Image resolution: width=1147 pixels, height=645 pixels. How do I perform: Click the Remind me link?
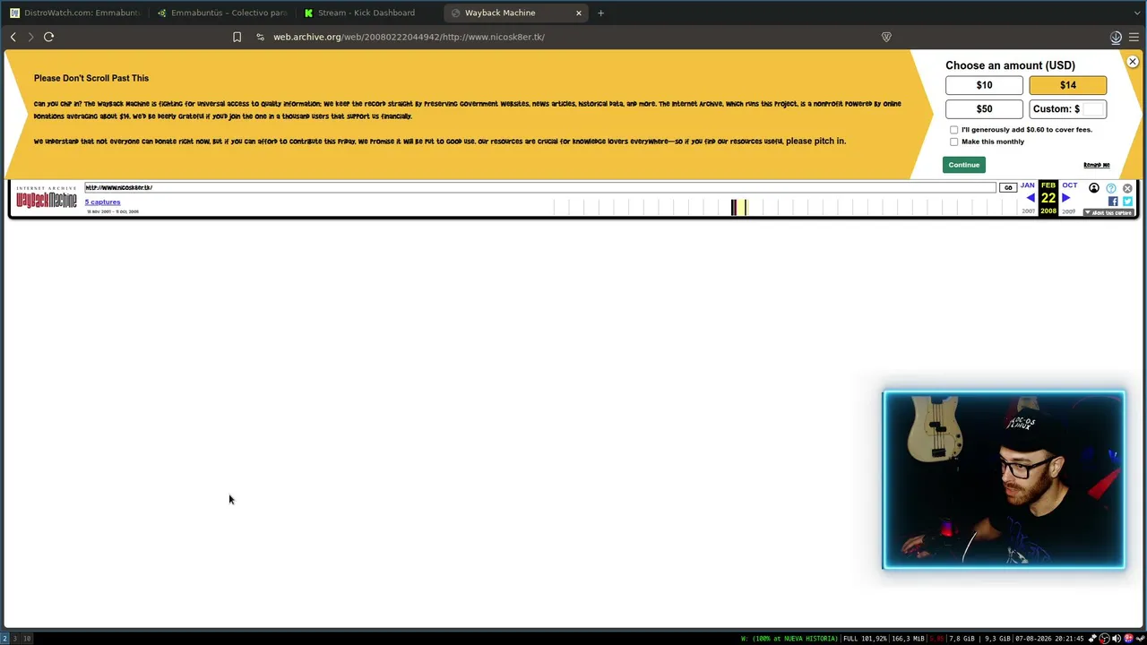click(1096, 166)
